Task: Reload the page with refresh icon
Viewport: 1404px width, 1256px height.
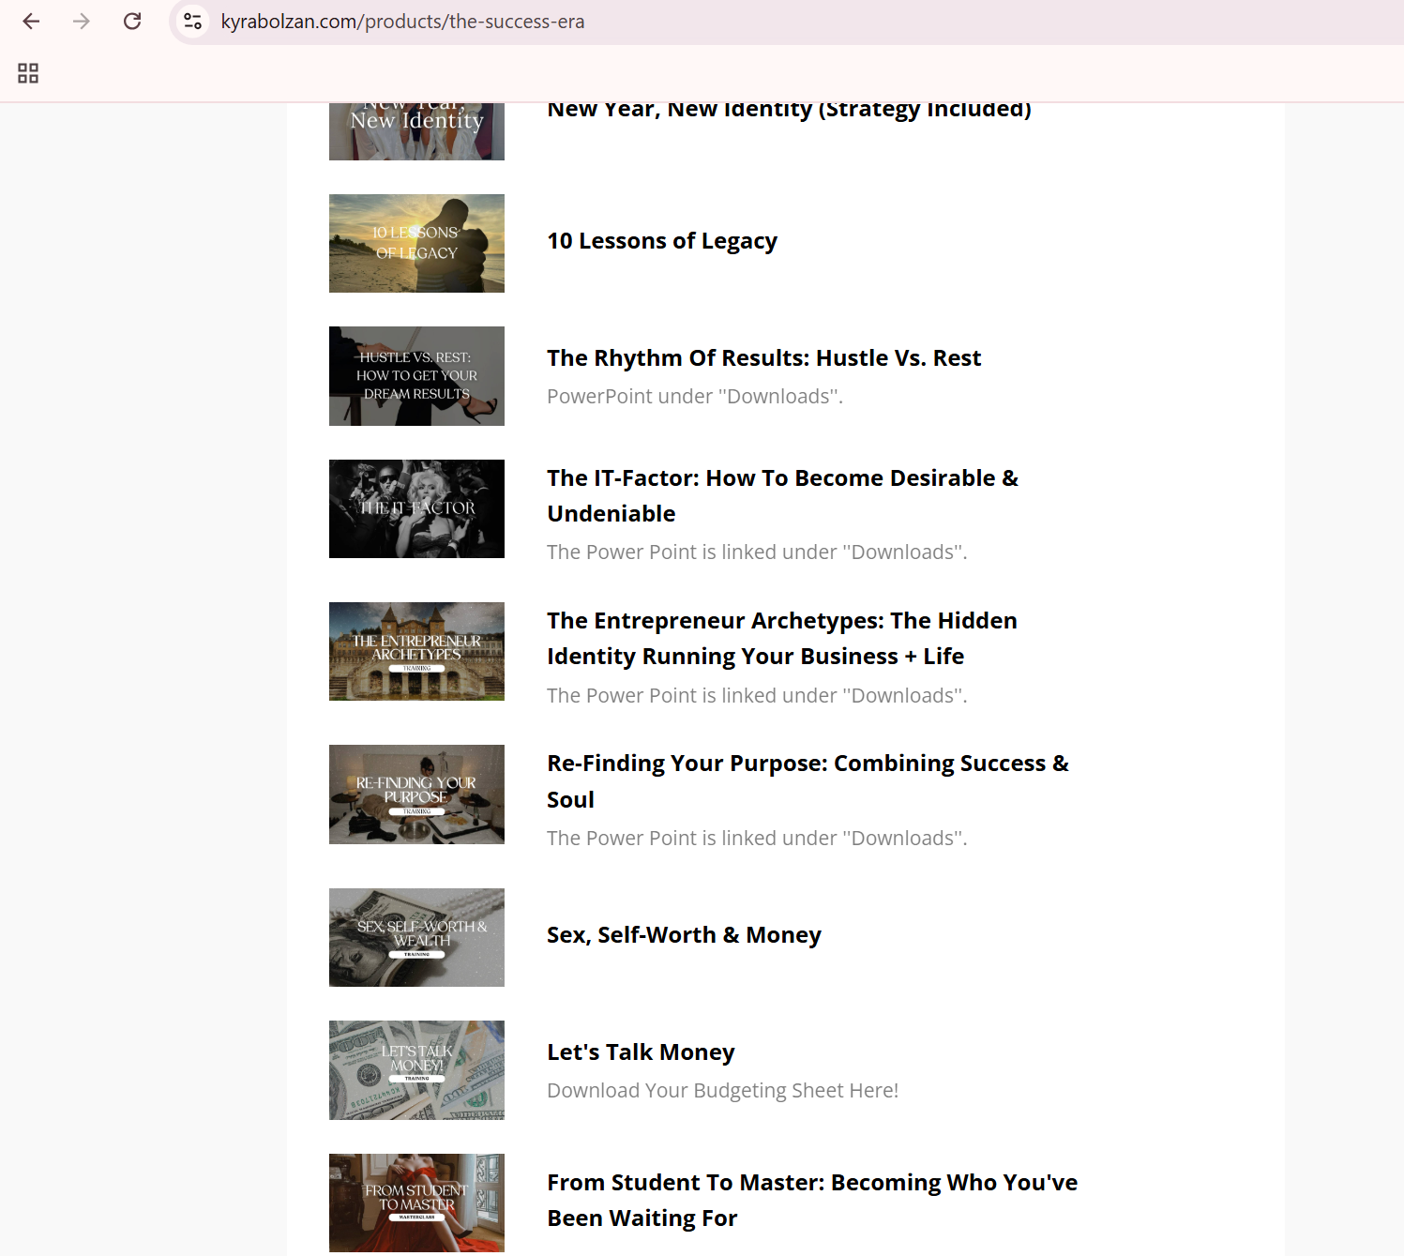Action: coord(132,21)
